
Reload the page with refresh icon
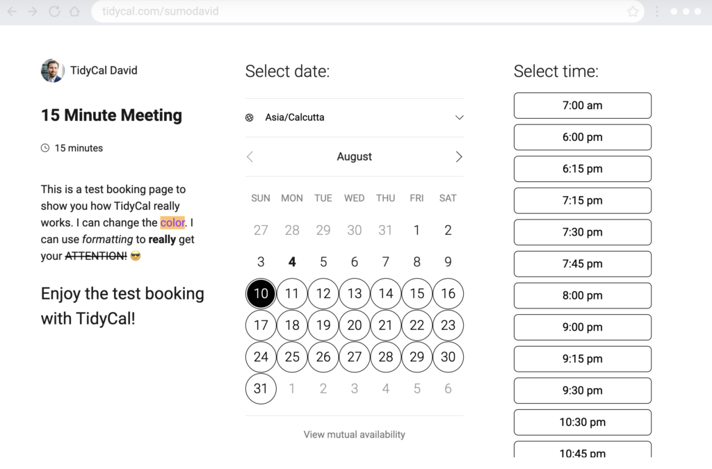(54, 11)
